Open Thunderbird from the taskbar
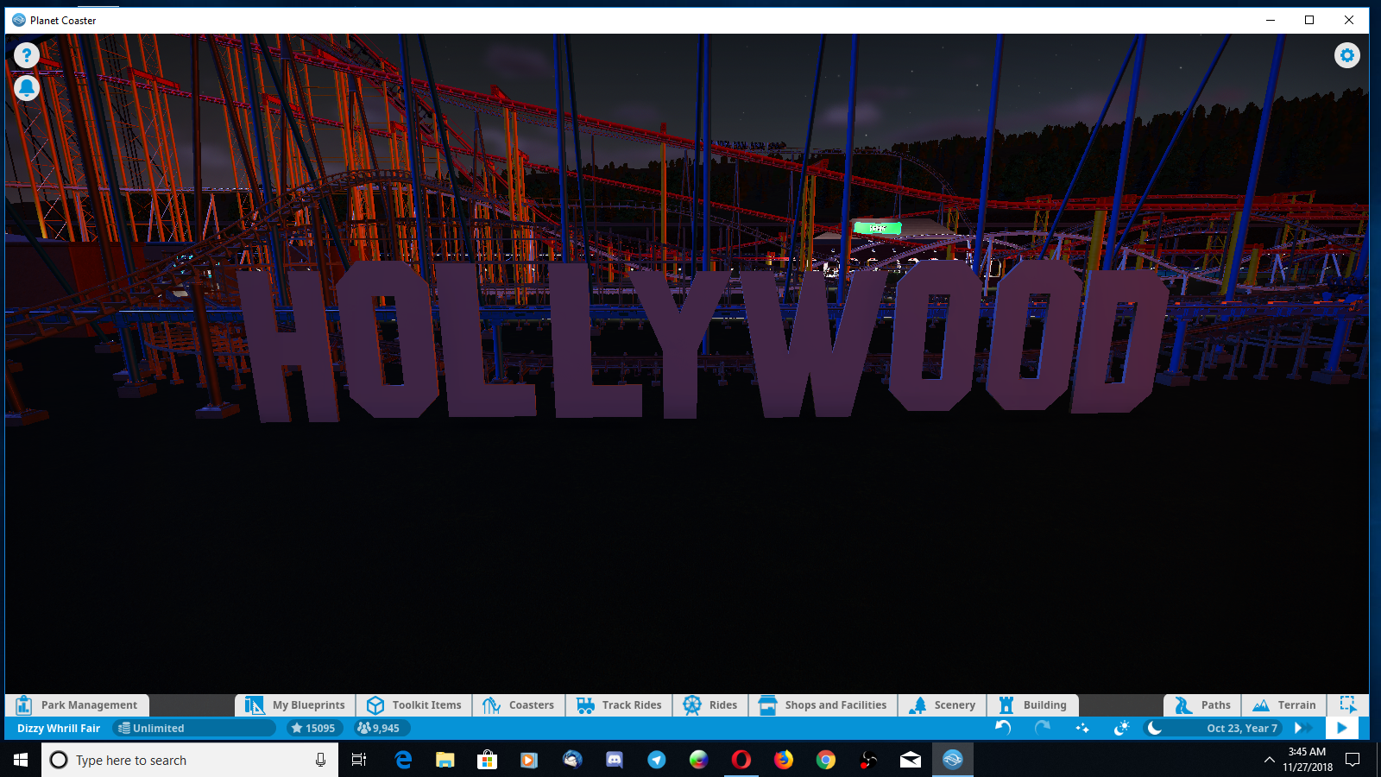Viewport: 1381px width, 777px height. point(571,760)
